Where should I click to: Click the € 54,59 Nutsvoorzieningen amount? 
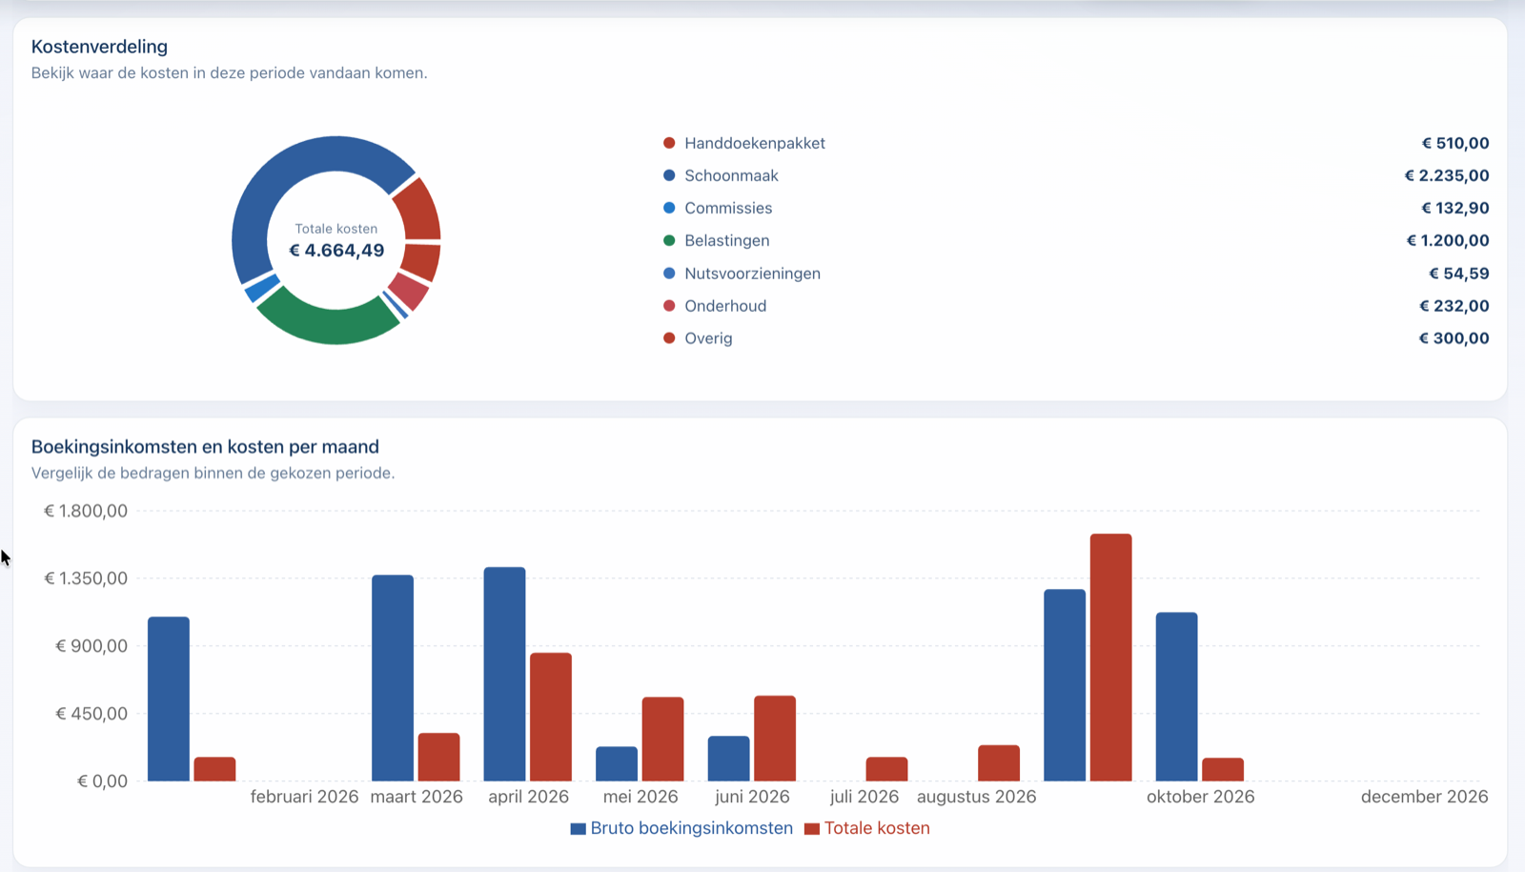(1459, 274)
